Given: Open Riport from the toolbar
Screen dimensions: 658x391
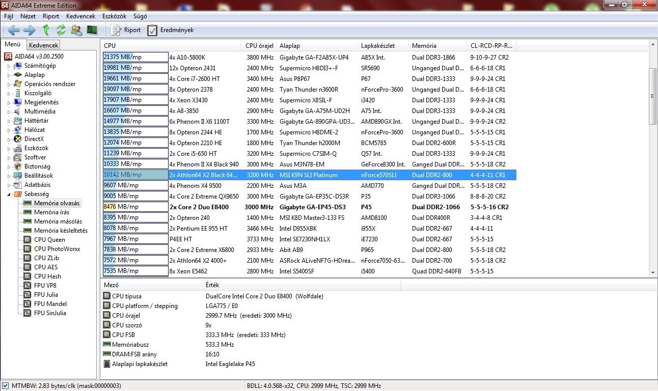Looking at the screenshot, I should click(x=126, y=30).
